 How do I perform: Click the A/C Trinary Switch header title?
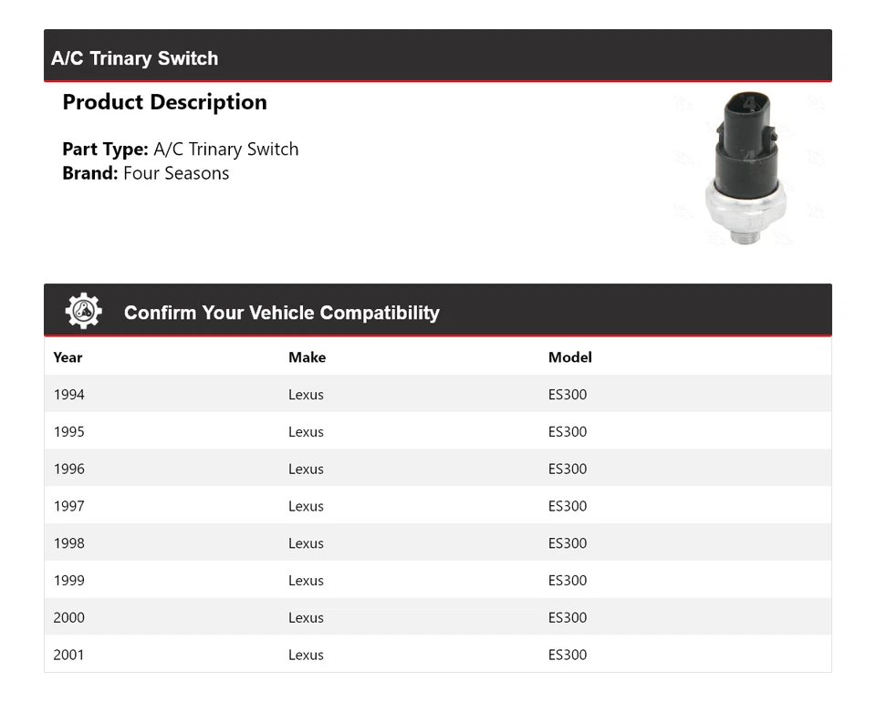[135, 58]
